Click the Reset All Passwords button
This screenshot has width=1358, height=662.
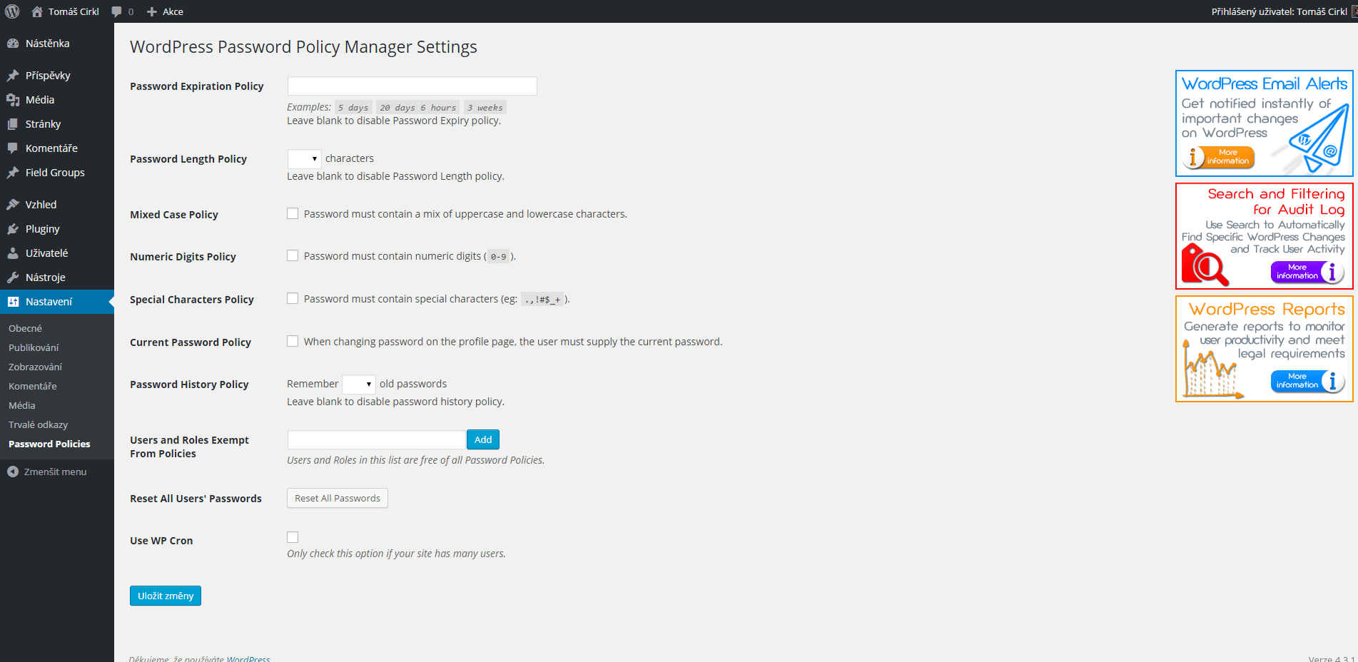coord(338,498)
